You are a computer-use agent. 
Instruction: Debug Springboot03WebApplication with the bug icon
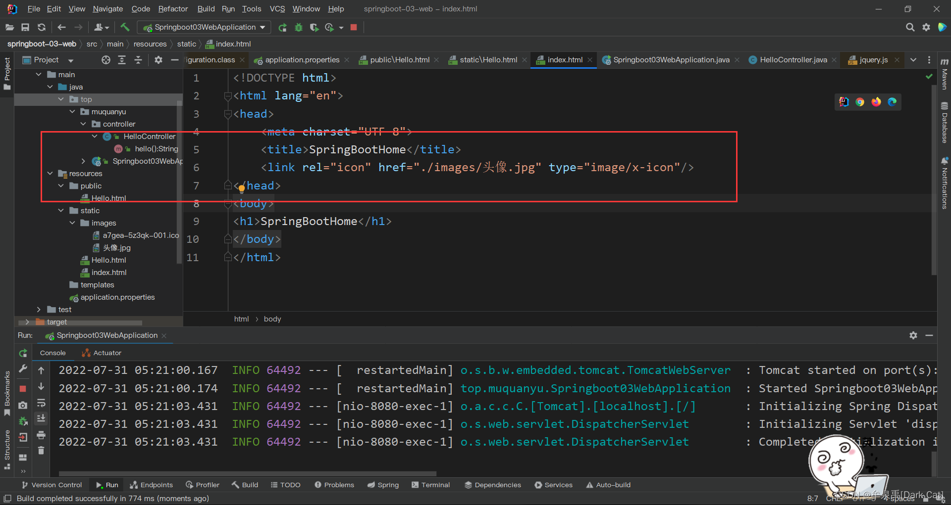point(298,27)
